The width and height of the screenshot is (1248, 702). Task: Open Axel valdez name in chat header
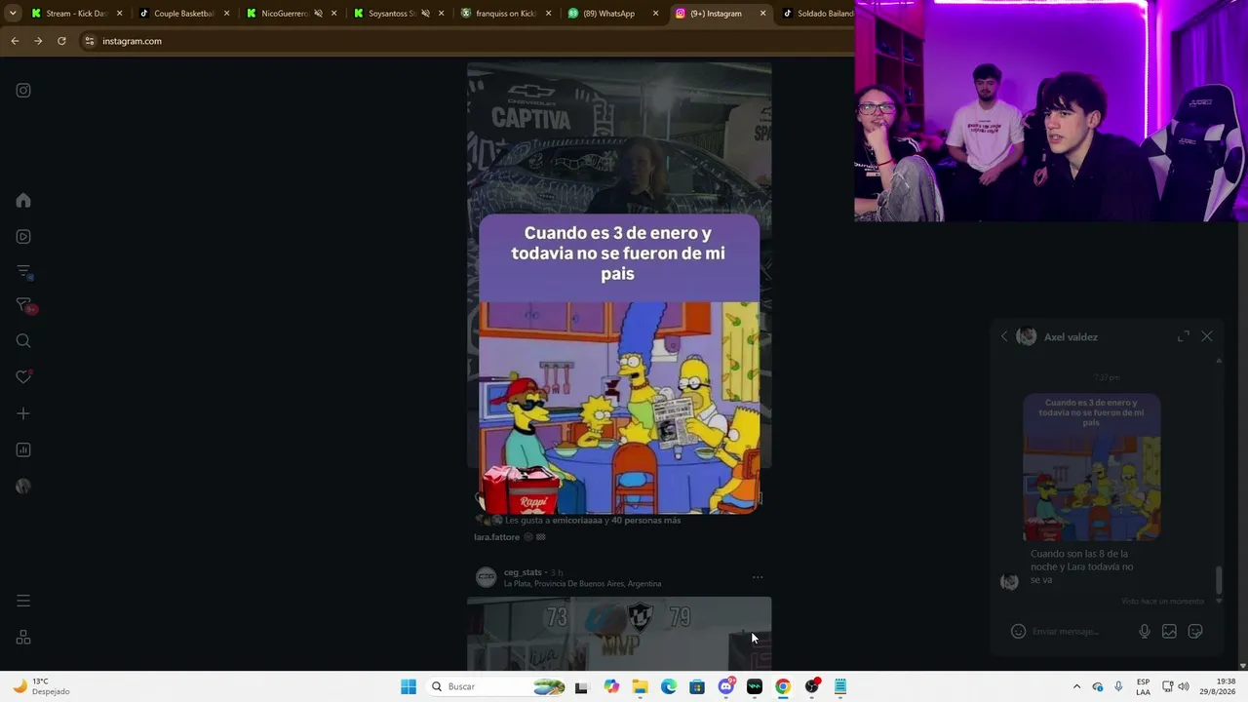[1071, 336]
